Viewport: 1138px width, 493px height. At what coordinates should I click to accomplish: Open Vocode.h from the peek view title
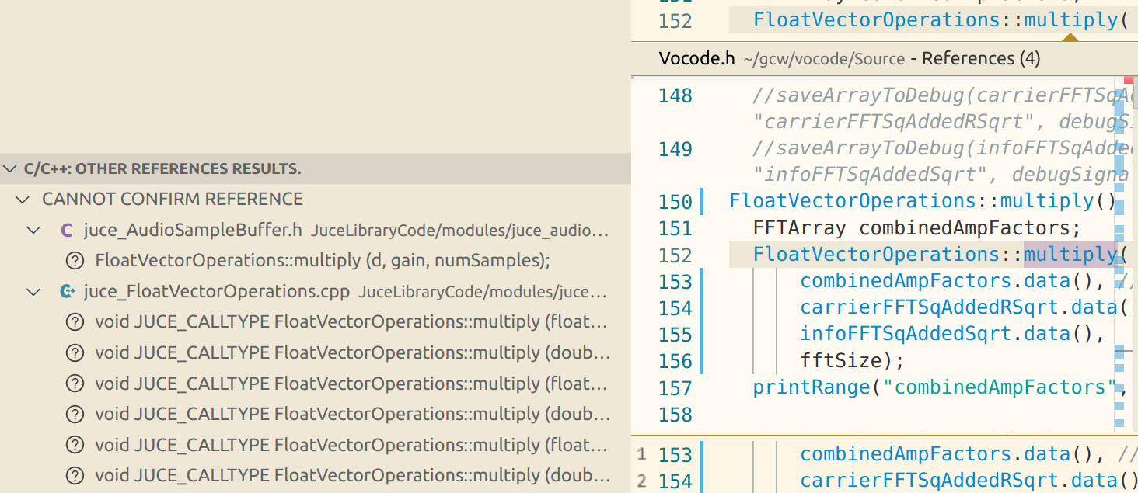click(x=696, y=58)
